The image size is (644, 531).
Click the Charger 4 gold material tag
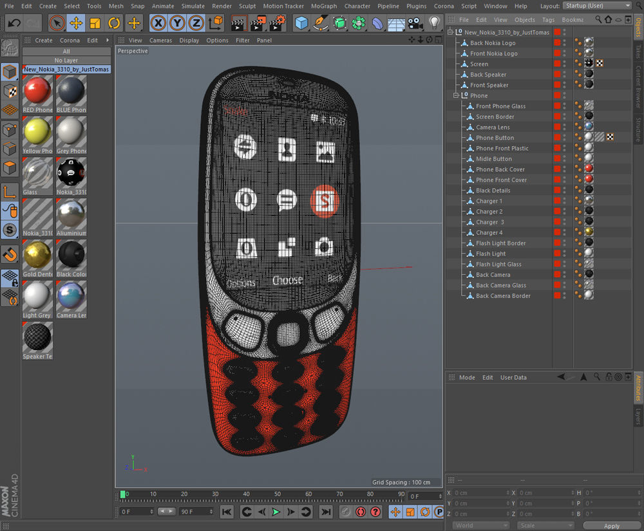pyautogui.click(x=589, y=232)
